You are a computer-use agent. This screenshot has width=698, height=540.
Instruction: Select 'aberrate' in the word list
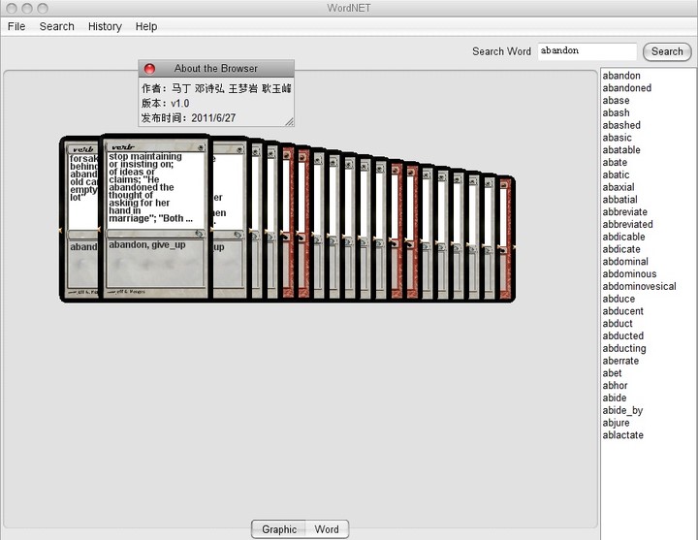coord(620,361)
